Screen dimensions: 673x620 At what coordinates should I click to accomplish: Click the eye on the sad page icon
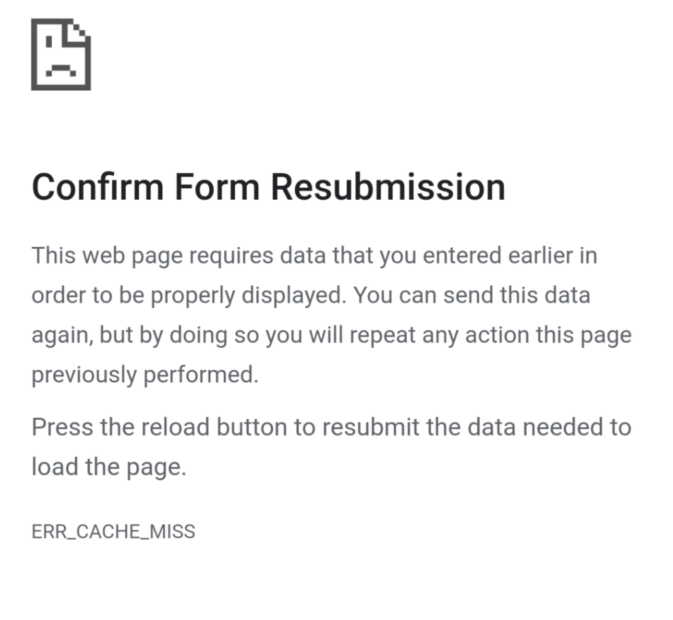49,42
